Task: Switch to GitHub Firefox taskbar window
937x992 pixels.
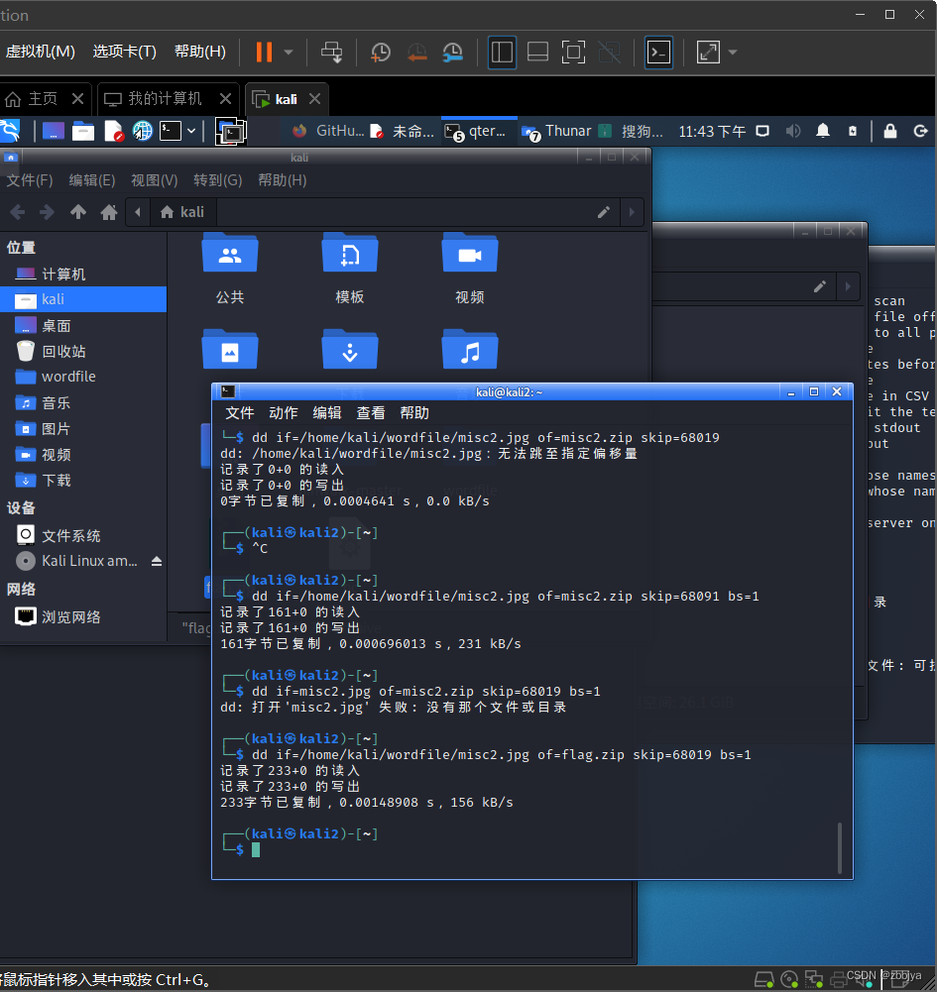Action: [x=328, y=131]
